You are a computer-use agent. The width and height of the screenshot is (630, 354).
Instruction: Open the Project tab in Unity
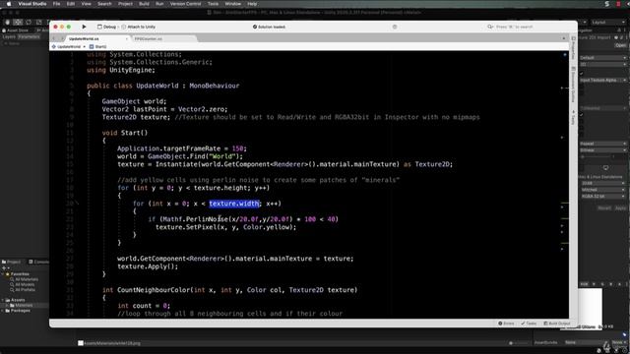(11, 262)
